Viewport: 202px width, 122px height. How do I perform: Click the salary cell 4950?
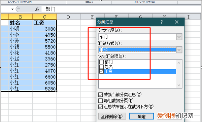pos(44,35)
